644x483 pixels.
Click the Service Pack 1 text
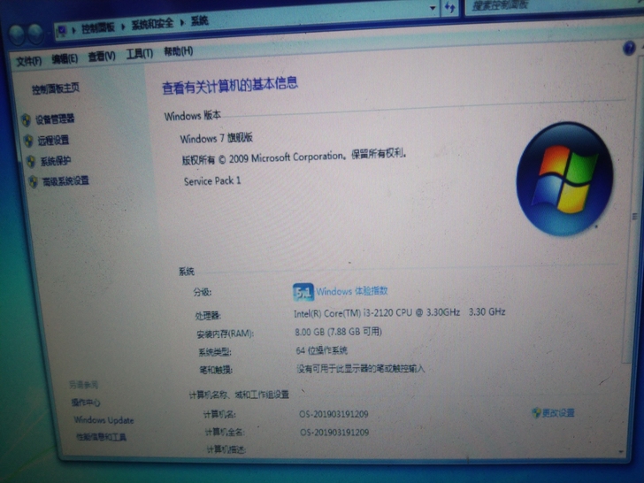coord(212,180)
